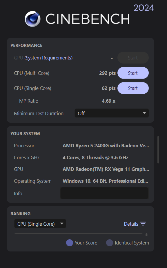167x268 pixels.
Task: Click the disabled GPU Start button
Action: click(133, 58)
